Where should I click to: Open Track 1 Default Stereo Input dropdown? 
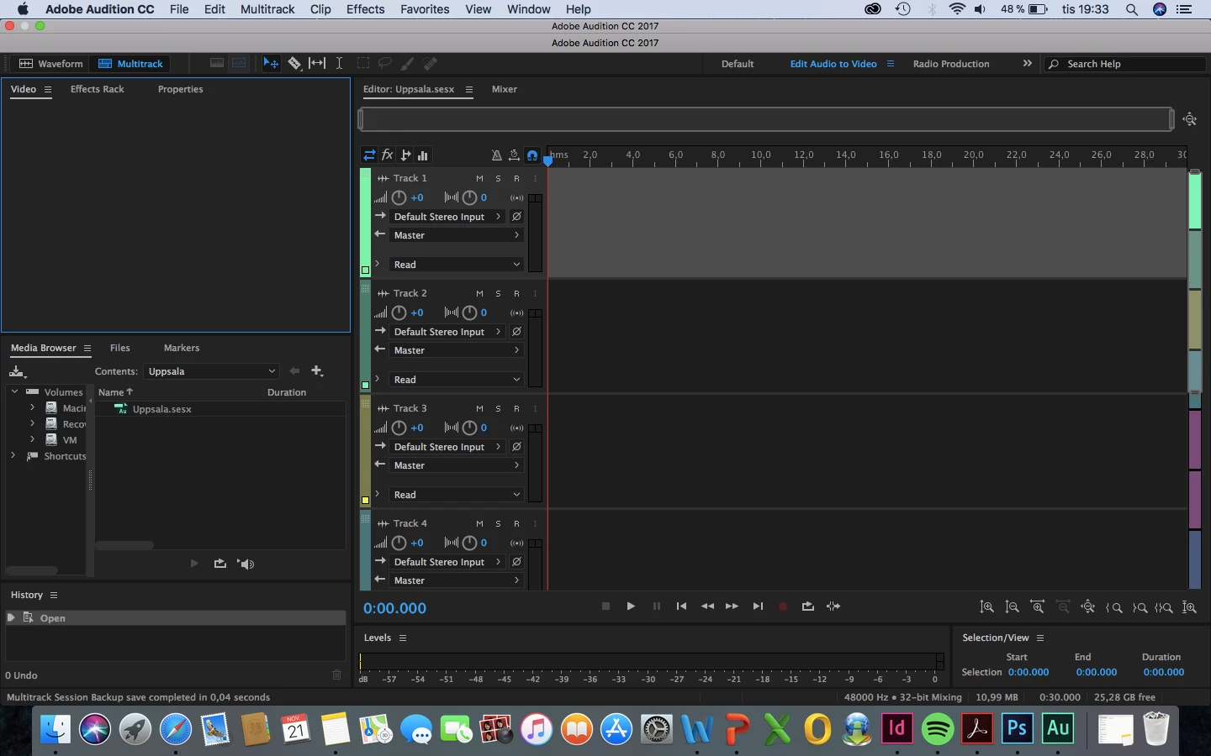[447, 217]
